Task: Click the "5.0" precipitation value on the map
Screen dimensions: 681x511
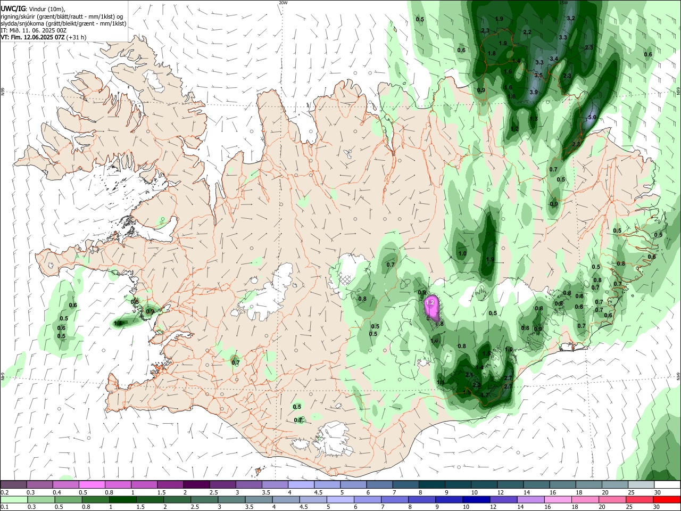Action: (x=593, y=117)
